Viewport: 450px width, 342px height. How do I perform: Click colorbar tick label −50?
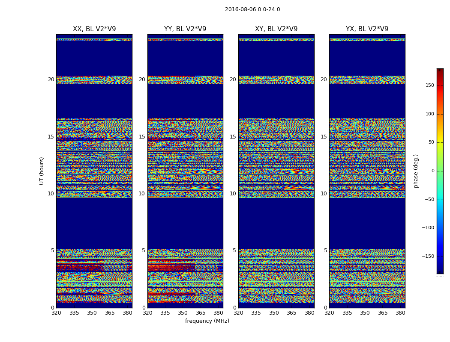[x=429, y=199]
